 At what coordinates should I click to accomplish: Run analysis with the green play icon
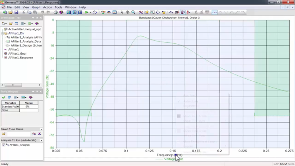tap(86, 12)
